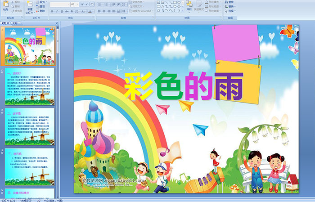Click the Shape Outline (形状轮廓) button
The height and width of the screenshot is (202, 315).
212,6
